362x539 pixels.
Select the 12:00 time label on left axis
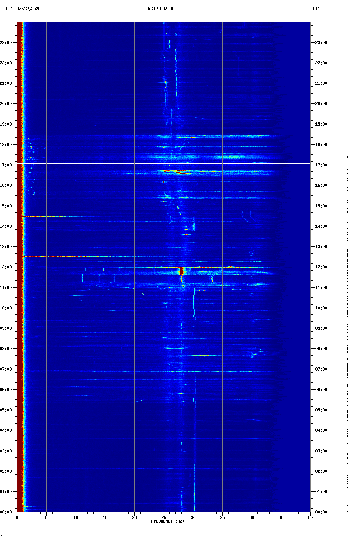pos(6,267)
